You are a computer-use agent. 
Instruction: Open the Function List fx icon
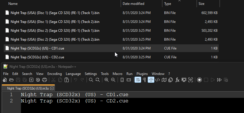point(177,80)
